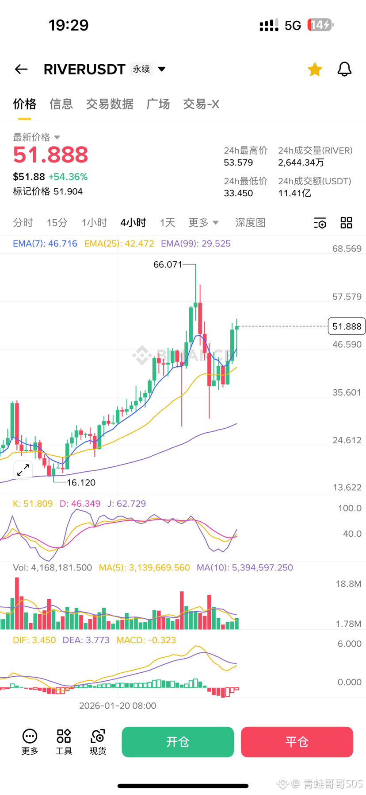Image resolution: width=366 pixels, height=795 pixels.
Task: Select the 分时 chart interval
Action: pos(23,222)
